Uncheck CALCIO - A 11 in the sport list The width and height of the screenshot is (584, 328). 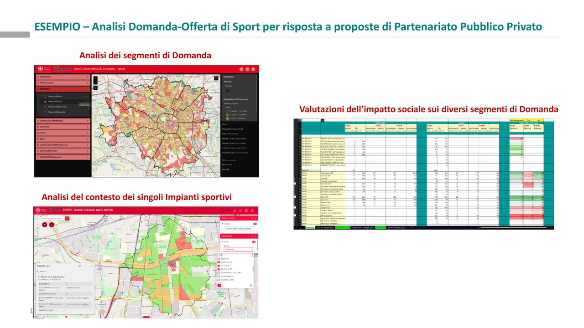pyautogui.click(x=219, y=262)
